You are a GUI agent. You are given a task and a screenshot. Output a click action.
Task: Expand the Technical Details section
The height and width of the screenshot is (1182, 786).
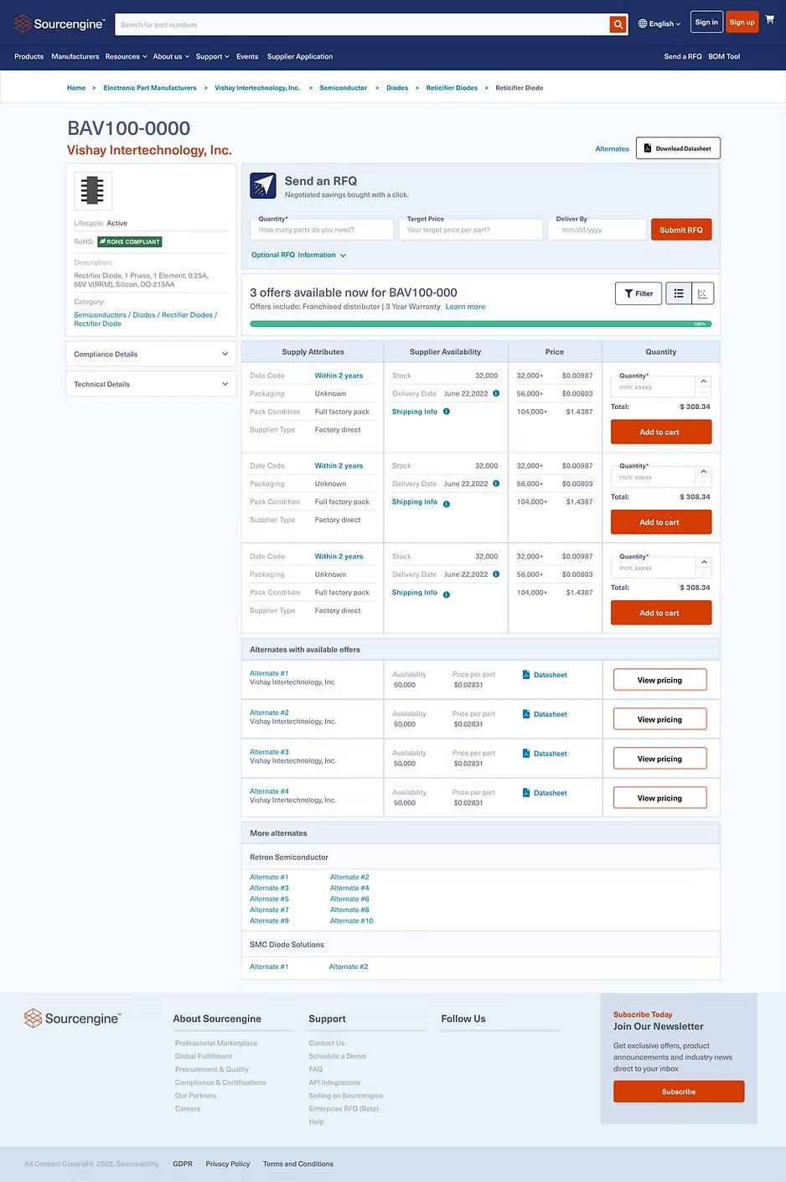coord(151,384)
